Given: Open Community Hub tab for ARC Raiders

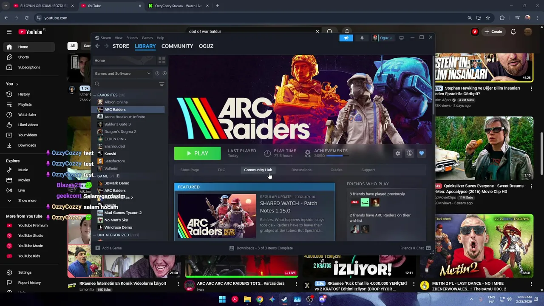Looking at the screenshot, I should 258,170.
